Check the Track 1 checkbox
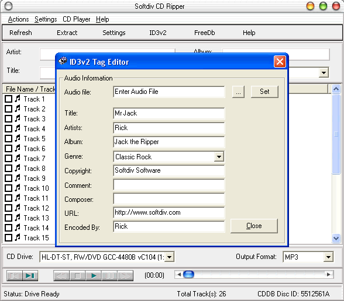This screenshot has width=344, height=301. pyautogui.click(x=9, y=99)
